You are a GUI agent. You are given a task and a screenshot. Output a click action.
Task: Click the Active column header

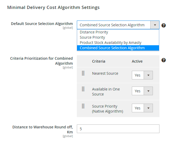[x=137, y=61]
